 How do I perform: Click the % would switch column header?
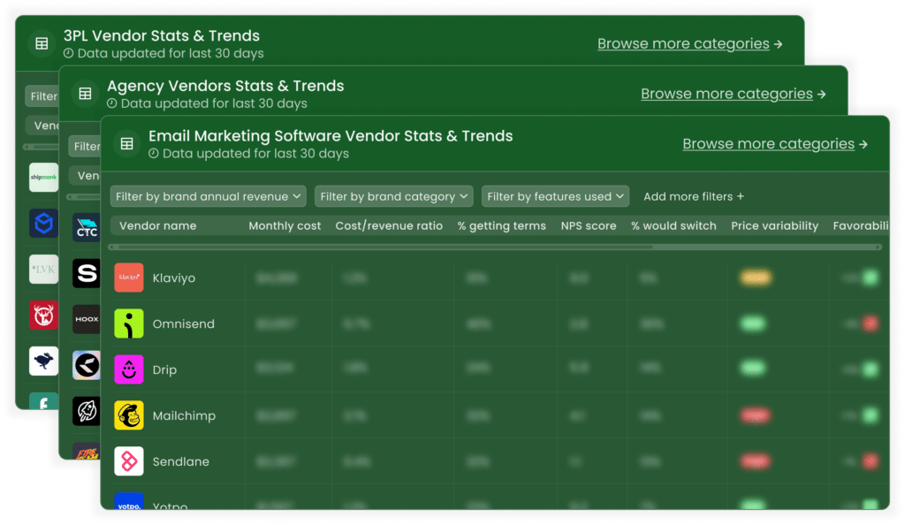coord(673,225)
